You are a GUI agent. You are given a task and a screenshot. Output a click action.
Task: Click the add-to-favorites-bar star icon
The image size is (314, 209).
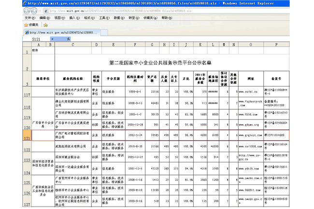(x=45, y=25)
